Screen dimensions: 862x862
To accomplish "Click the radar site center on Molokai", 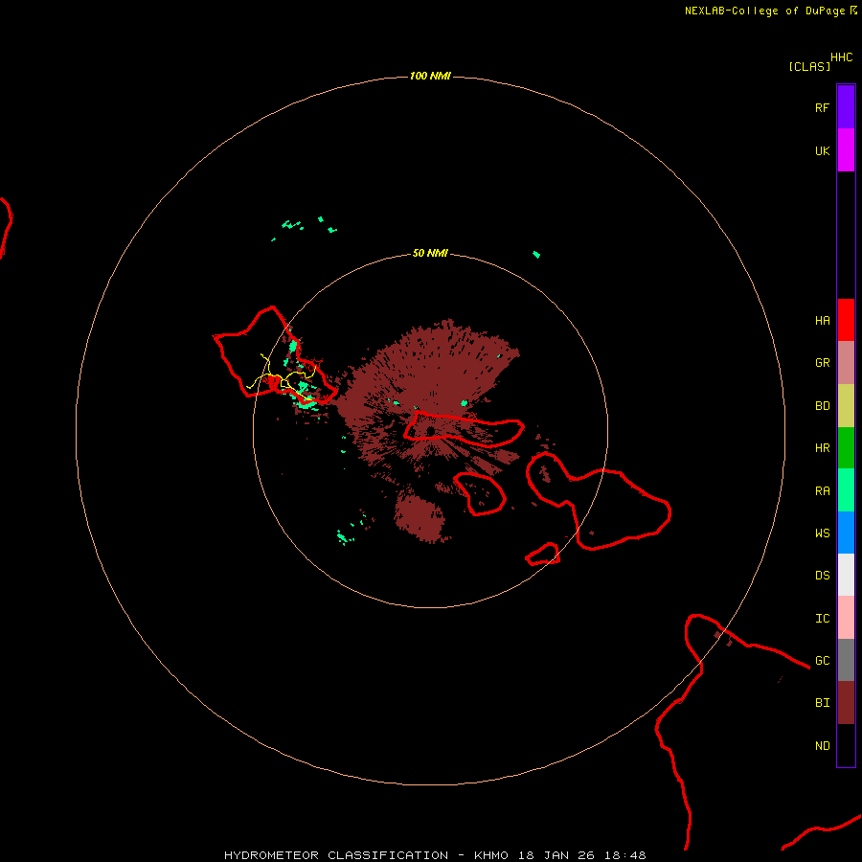I will pyautogui.click(x=430, y=430).
